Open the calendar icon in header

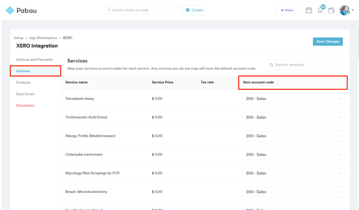(309, 10)
